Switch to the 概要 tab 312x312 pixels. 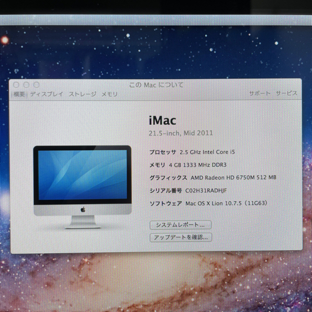click(19, 94)
